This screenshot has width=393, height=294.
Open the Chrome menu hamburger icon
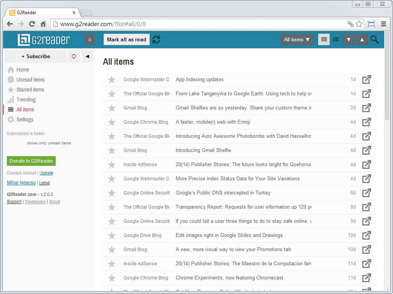(383, 24)
